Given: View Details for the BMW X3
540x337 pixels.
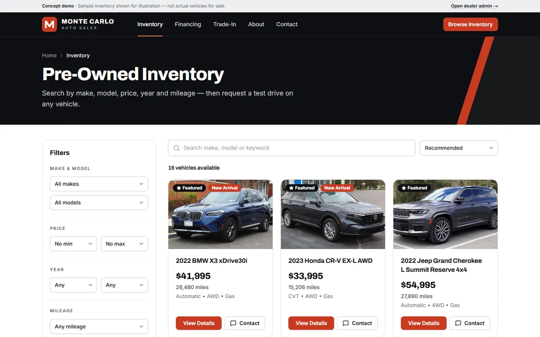Looking at the screenshot, I should (x=198, y=323).
